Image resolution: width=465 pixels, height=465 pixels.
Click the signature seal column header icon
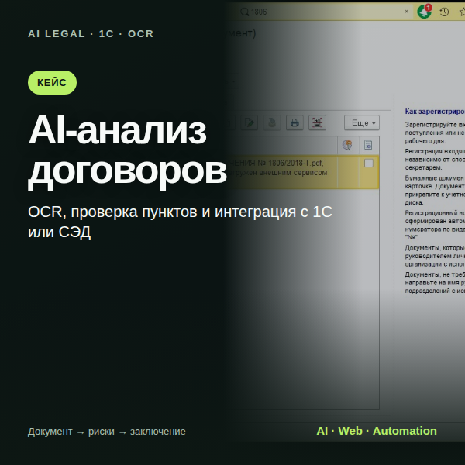(347, 145)
